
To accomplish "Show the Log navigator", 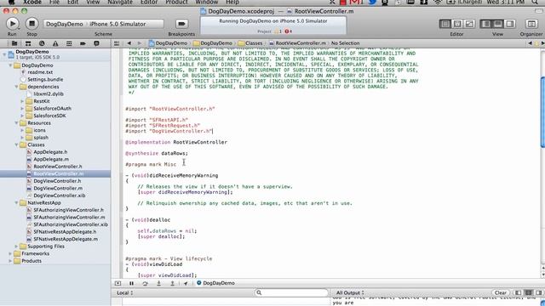I will pos(96,43).
